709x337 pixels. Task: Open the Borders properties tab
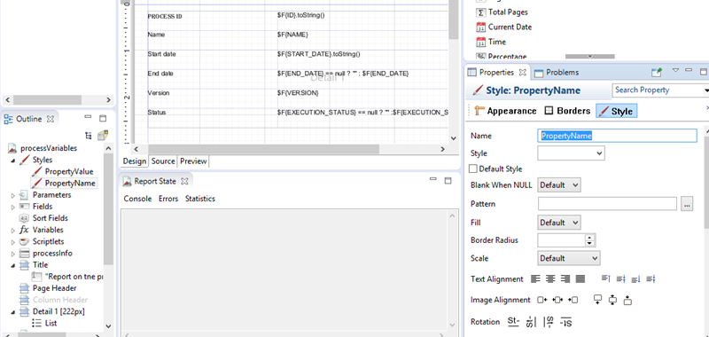point(567,111)
